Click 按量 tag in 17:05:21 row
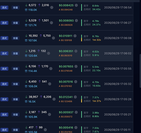The width and height of the screenshot is (141, 133). click(x=15, y=115)
